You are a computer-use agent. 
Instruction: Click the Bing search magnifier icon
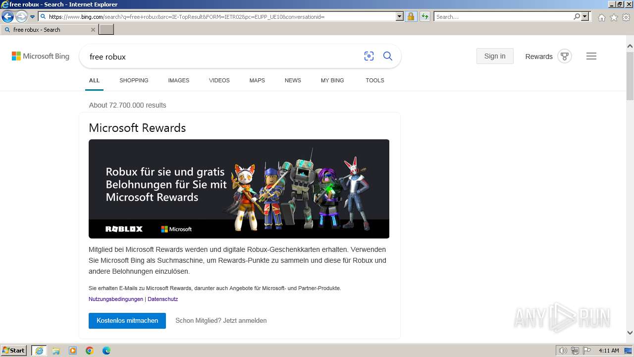coord(388,56)
